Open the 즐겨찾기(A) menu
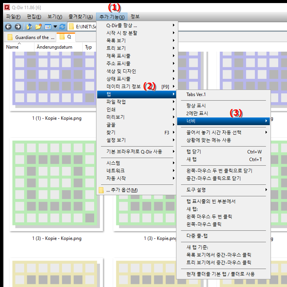Image resolution: width=287 pixels, height=287 pixels. [x=81, y=17]
